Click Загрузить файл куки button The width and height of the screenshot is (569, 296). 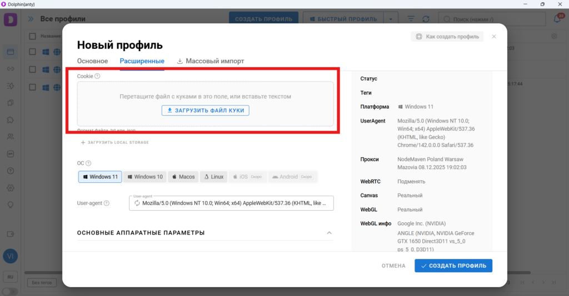pos(206,110)
